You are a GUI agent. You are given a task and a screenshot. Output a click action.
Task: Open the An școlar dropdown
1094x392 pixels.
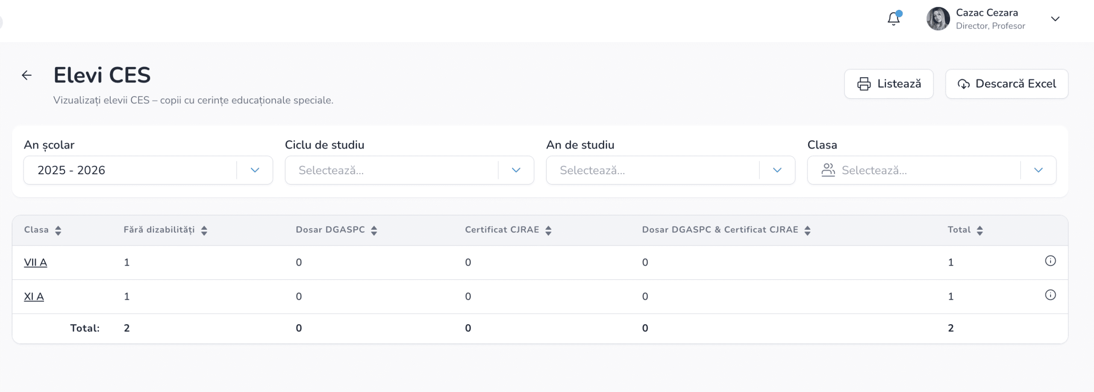pos(148,170)
